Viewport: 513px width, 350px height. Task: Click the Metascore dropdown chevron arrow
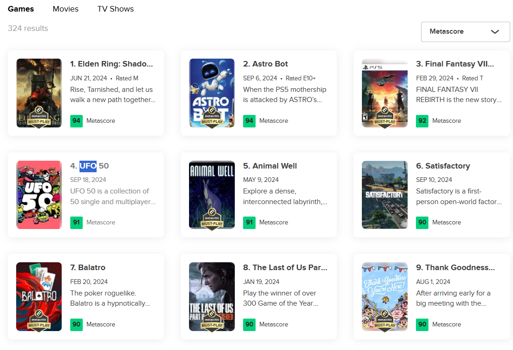point(495,32)
